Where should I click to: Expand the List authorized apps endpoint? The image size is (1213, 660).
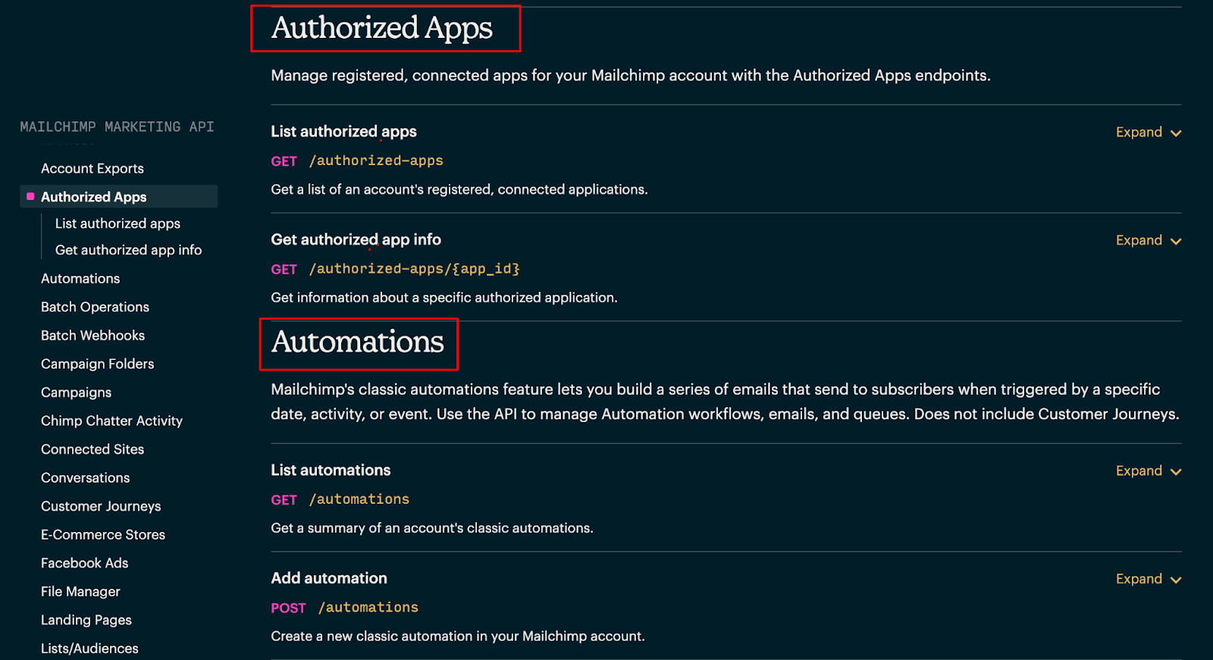1148,133
